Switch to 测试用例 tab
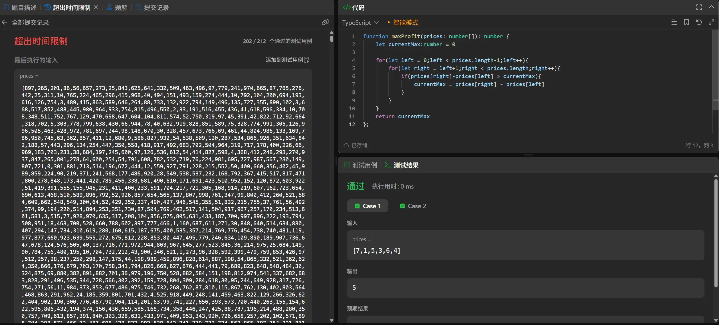The height and width of the screenshot is (325, 719). point(361,165)
